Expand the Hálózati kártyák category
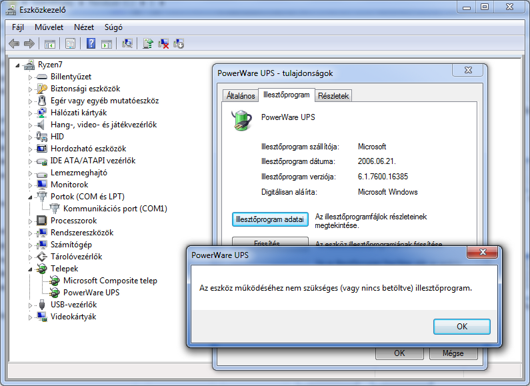Screen dimensions: 530x386 click(x=30, y=113)
